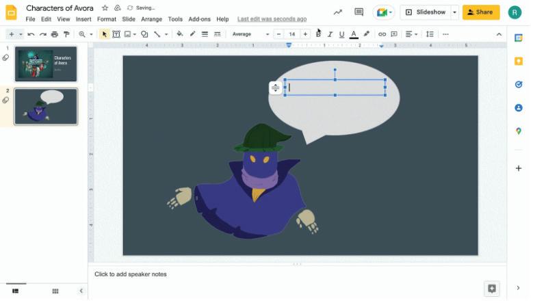Click the Redo arrow
The height and width of the screenshot is (303, 533).
click(43, 34)
